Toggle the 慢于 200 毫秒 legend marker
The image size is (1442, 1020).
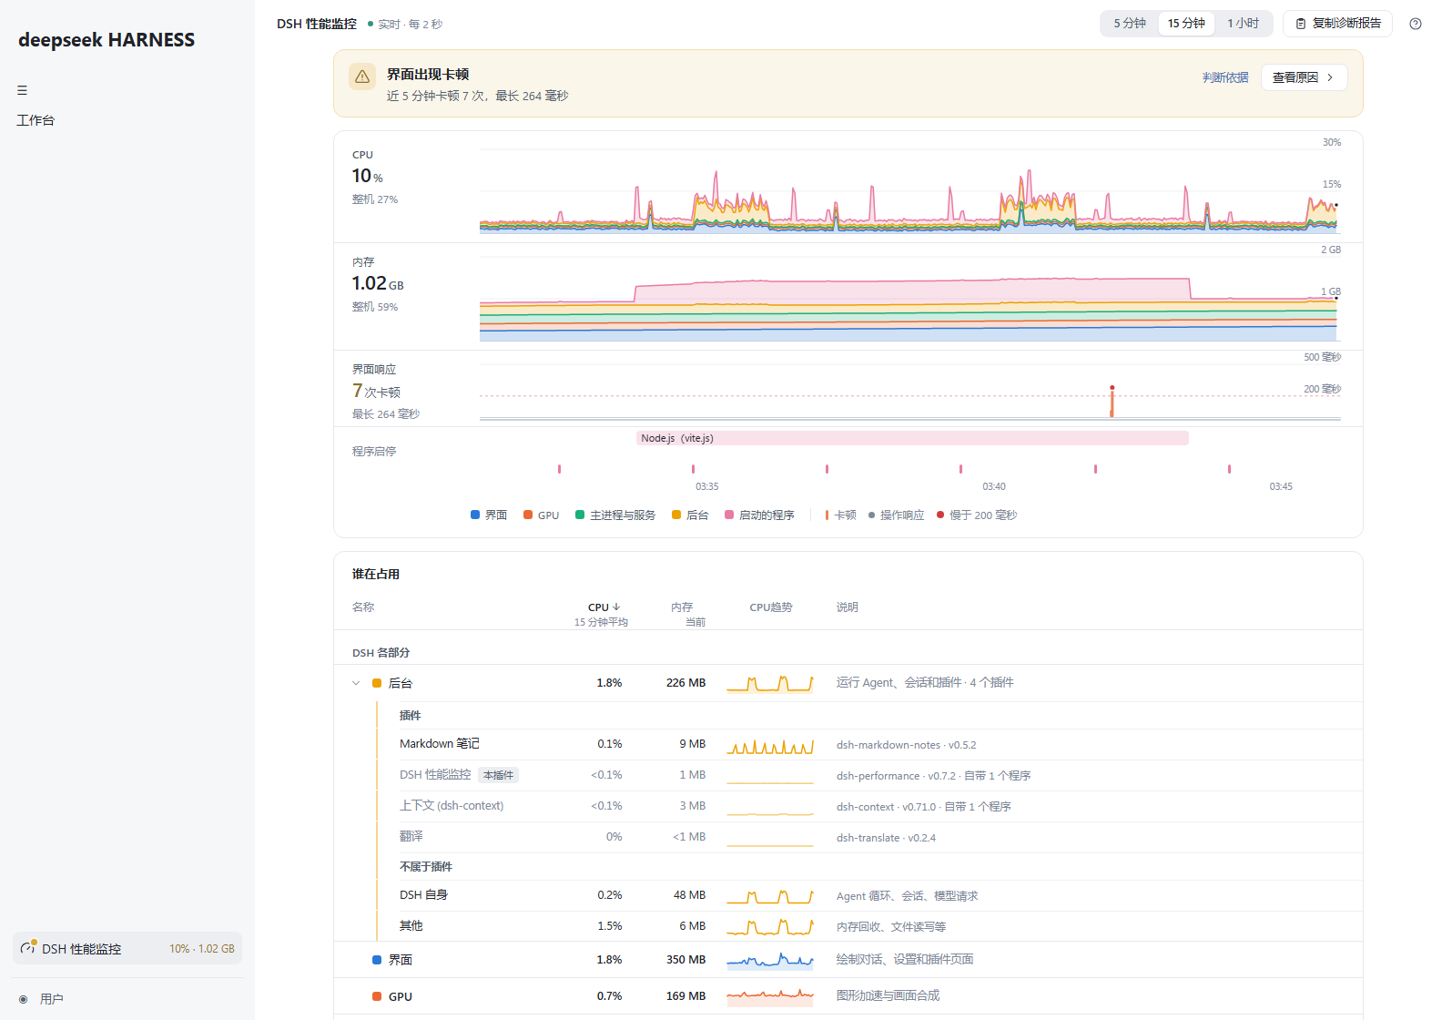coord(977,515)
